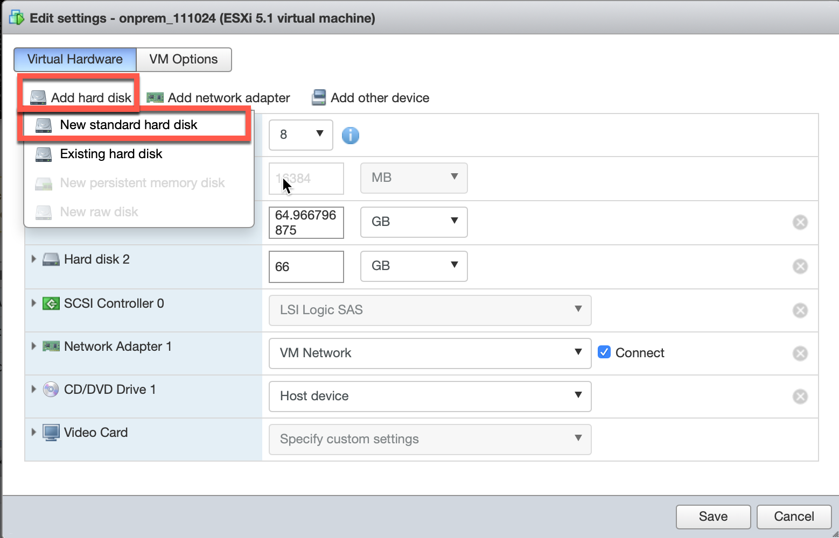Click the SCSI Controller 0 icon
The image size is (839, 538).
point(51,303)
